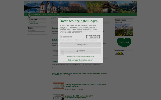
Task: Open the Impressum link
Action: [89, 60]
